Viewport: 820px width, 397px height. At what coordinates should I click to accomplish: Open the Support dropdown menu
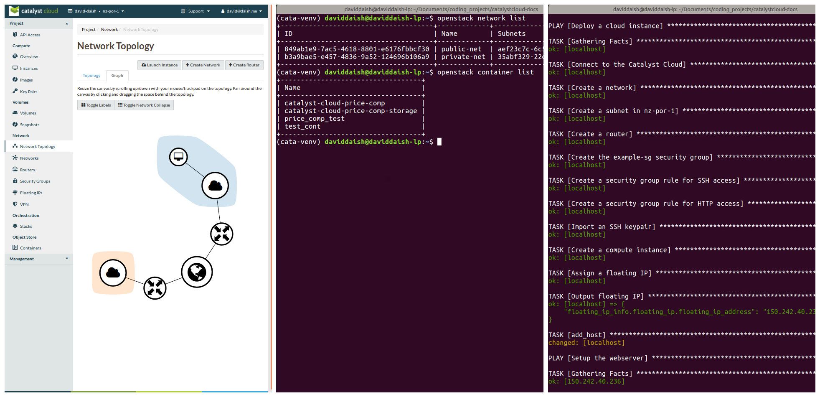click(x=195, y=11)
